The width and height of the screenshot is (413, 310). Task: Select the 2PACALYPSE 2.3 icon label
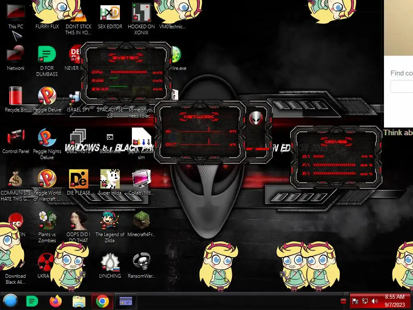pos(110,113)
